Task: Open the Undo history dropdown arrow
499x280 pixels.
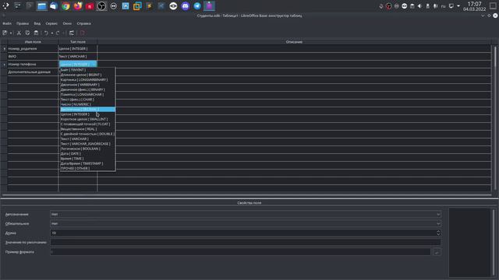Action: [x=52, y=33]
